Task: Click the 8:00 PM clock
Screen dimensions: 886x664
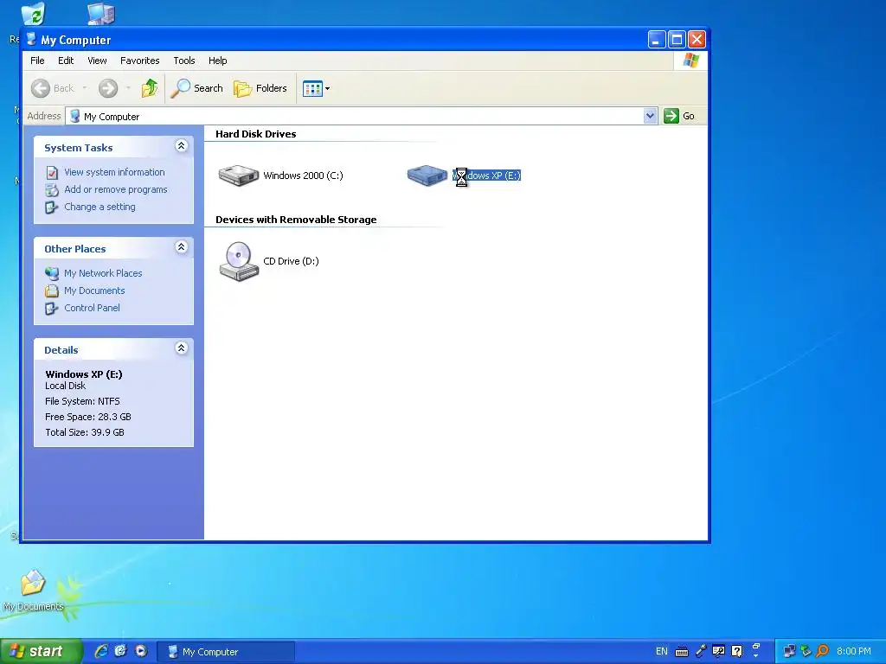Action: click(x=854, y=651)
